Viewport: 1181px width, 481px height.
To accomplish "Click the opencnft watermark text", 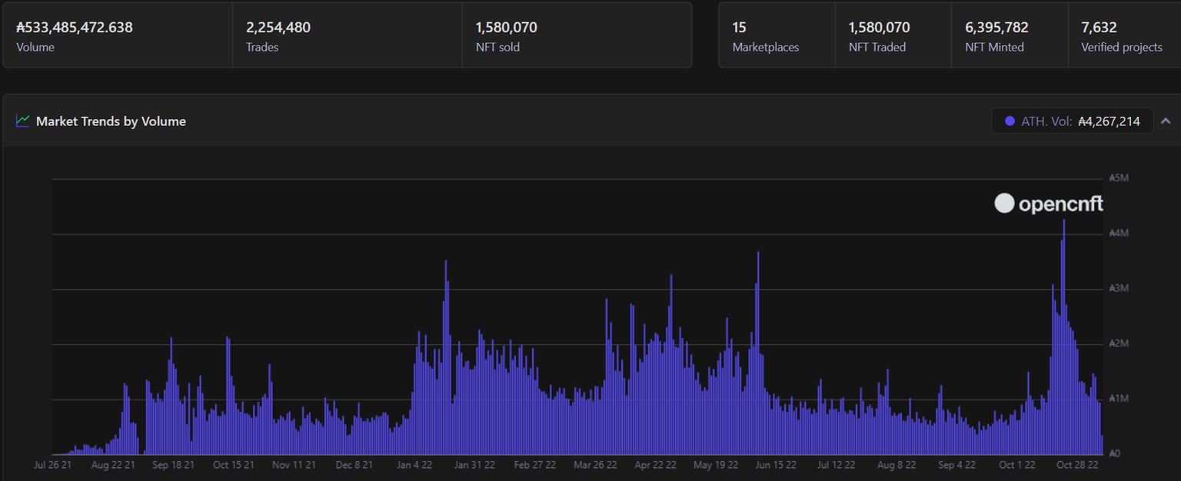I will click(x=1060, y=204).
